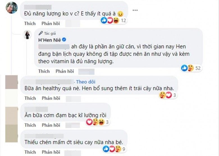Like the 'Bữa ăn healthy quá nè' comment
The image size is (219, 156).
[x=30, y=98]
